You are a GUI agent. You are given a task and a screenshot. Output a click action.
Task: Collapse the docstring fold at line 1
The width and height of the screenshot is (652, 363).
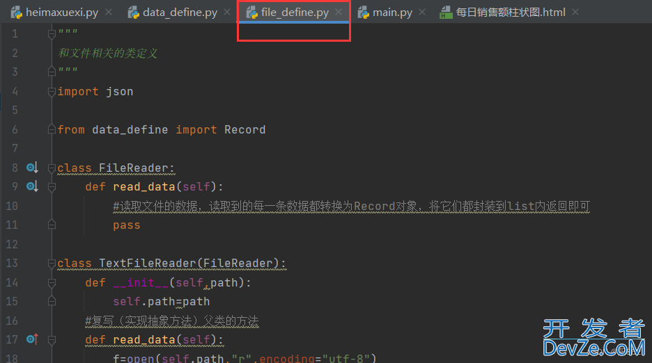click(52, 34)
